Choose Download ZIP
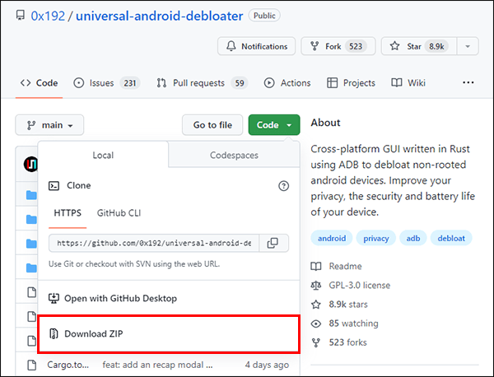The height and width of the screenshot is (377, 494). 169,334
